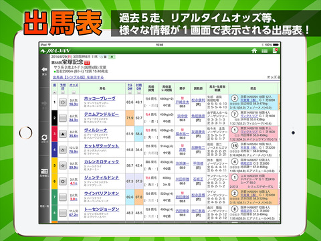
Task: Toggle prediction mark for ホッコーブレーヴ
Action: 63,102
